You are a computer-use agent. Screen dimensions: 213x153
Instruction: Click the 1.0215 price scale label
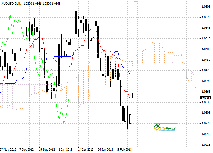pyautogui.click(x=206, y=145)
